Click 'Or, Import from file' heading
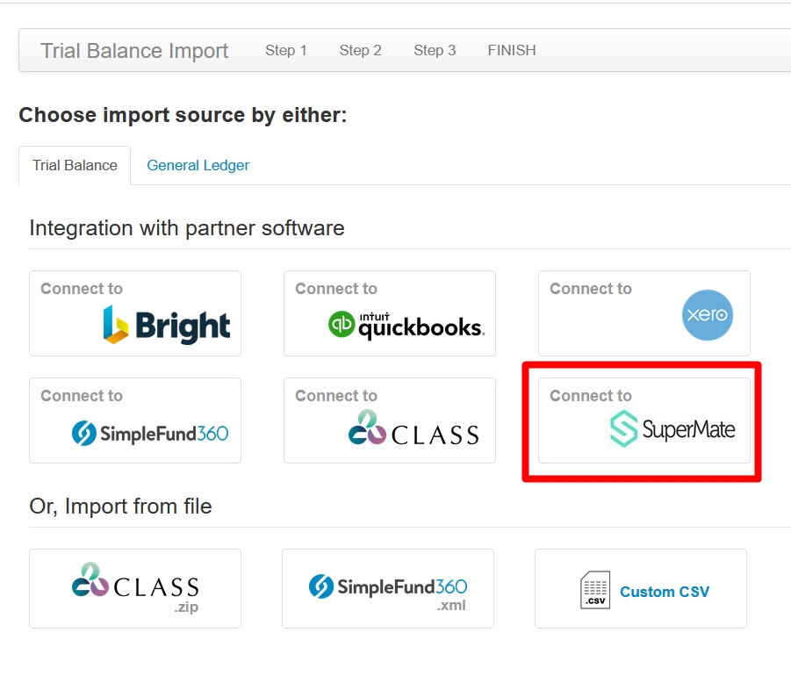This screenshot has width=791, height=690. (120, 507)
